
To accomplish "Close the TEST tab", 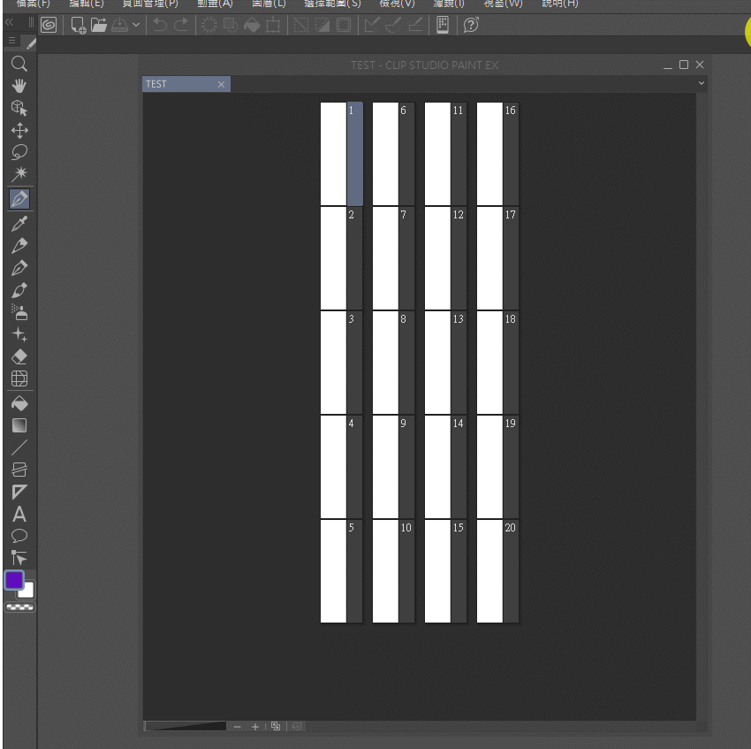I will pyautogui.click(x=221, y=84).
